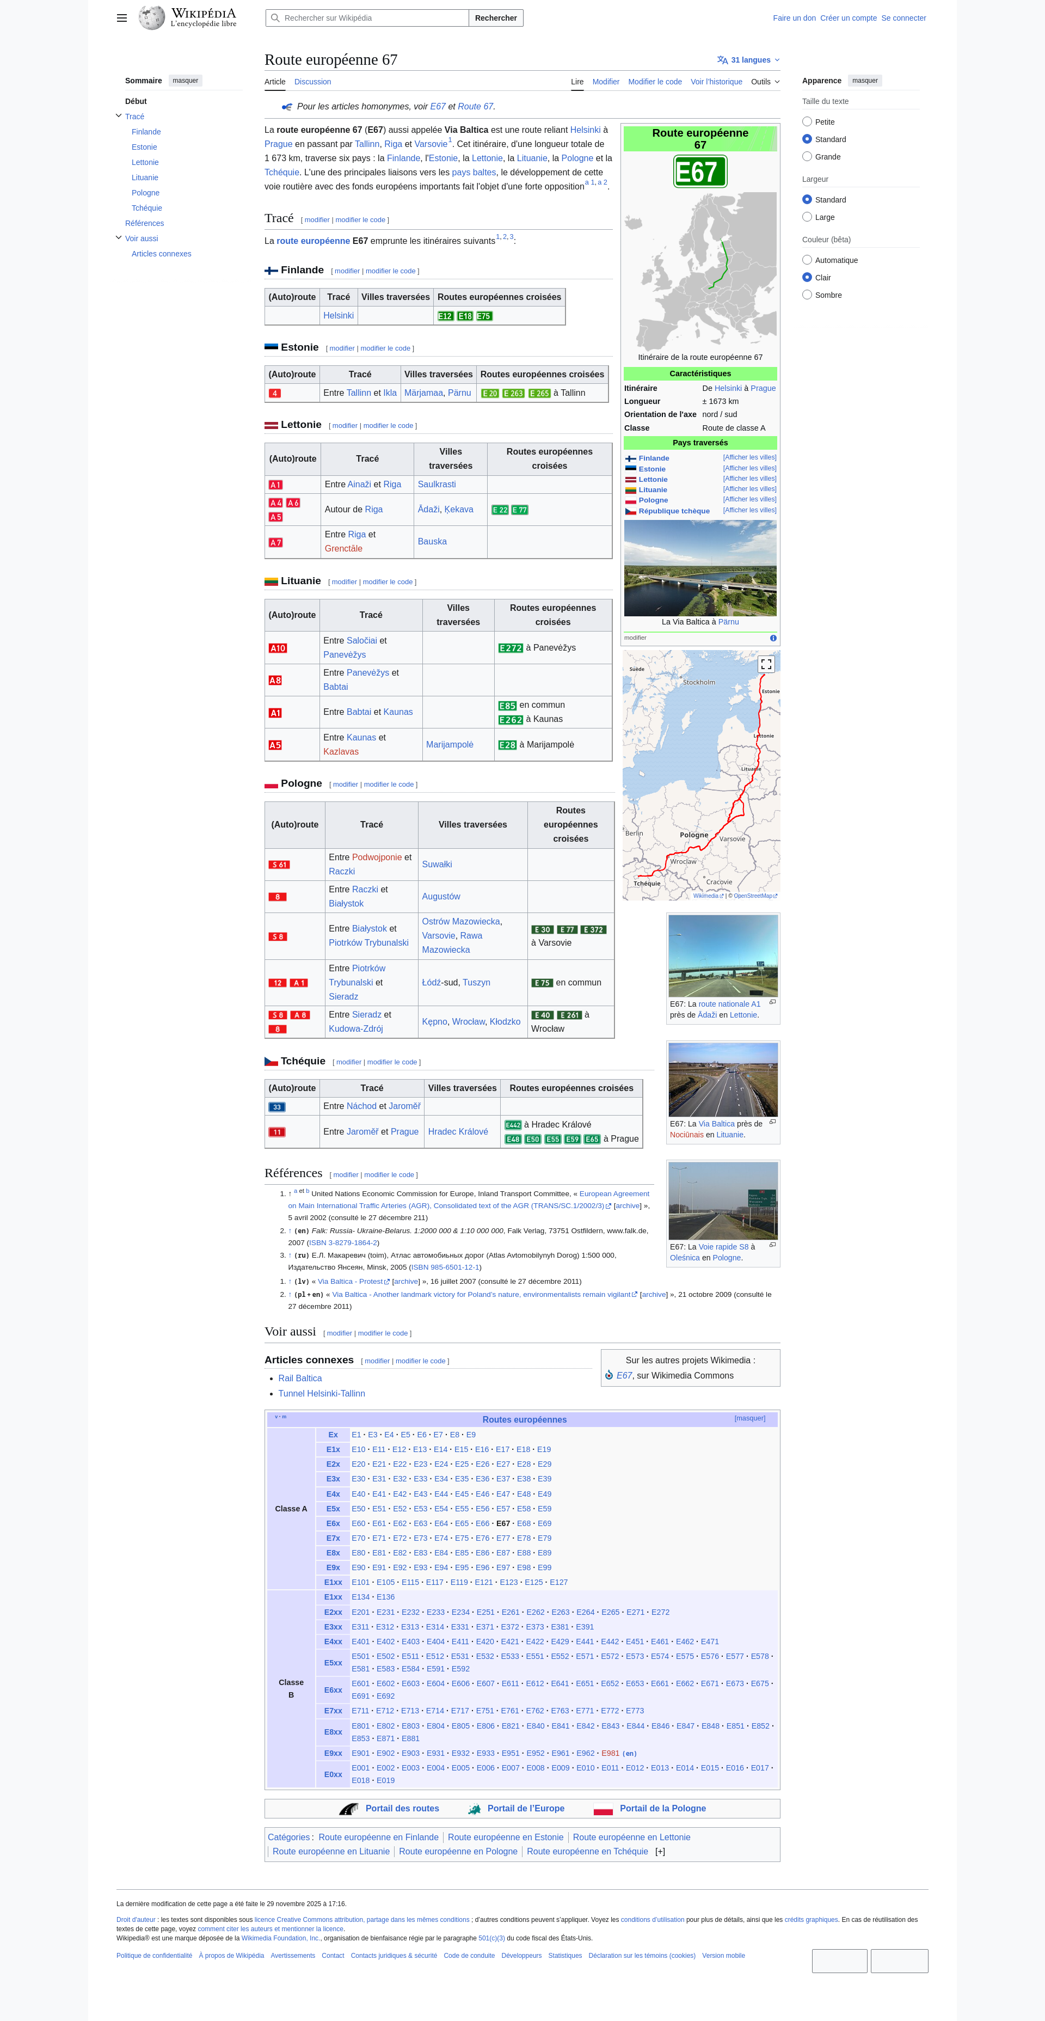Open the Tunnel Helsinki-Tallinn link
1045x2021 pixels.
pos(321,1393)
